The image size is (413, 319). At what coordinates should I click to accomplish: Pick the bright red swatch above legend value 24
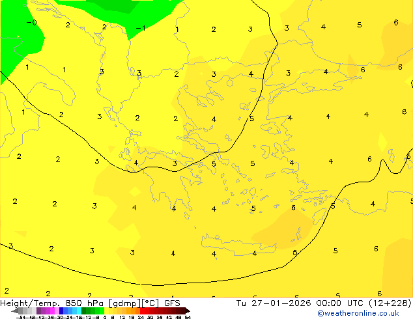coord(142,311)
